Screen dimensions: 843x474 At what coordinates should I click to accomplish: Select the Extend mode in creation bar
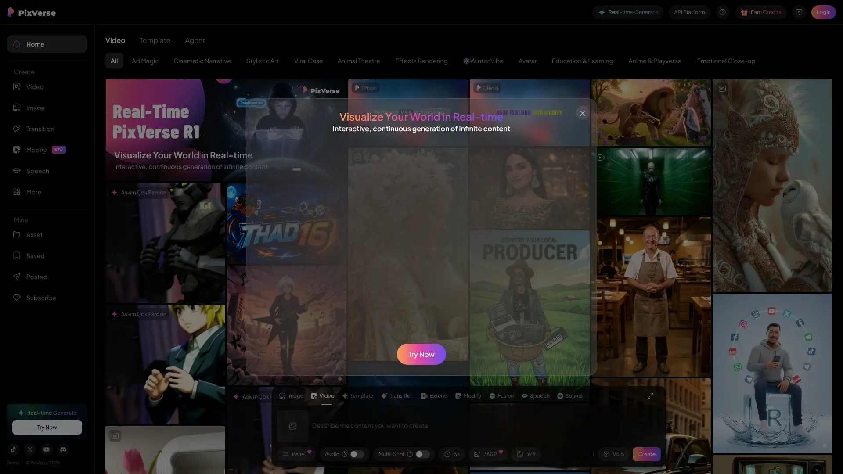point(434,396)
